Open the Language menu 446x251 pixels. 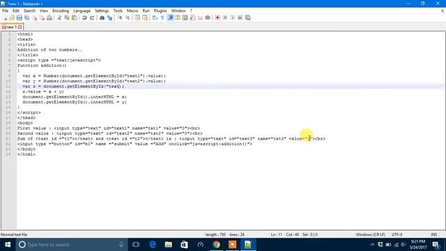tap(82, 11)
